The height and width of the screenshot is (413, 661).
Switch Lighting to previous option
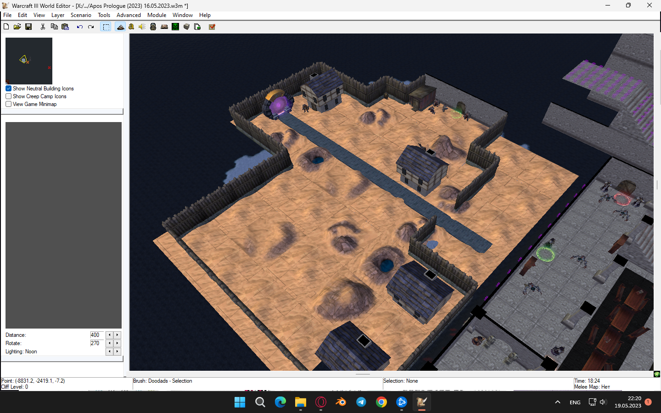[109, 352]
